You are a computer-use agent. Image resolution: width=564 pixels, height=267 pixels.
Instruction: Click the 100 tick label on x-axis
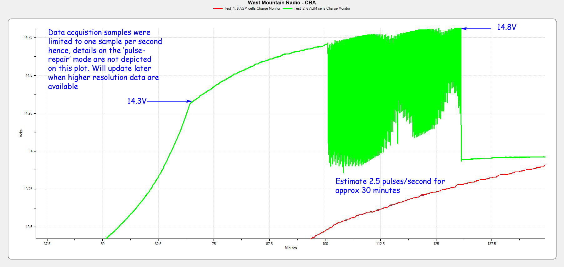pyautogui.click(x=325, y=244)
